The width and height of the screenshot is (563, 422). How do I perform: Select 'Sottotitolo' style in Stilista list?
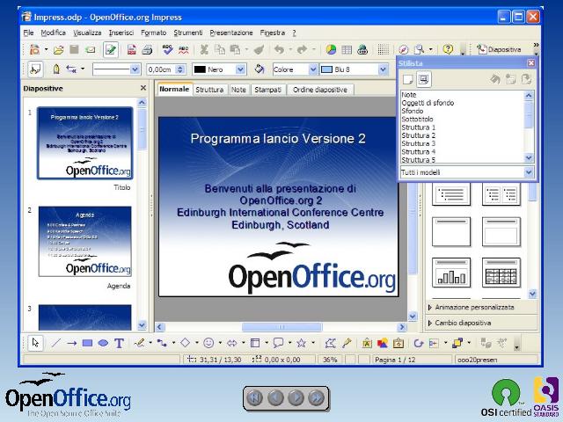pos(418,120)
